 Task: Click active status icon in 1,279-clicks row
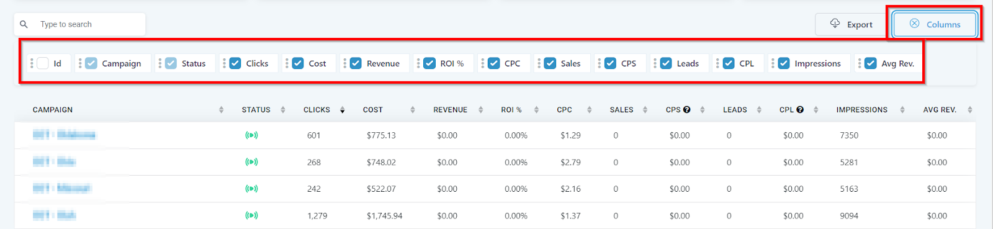251,215
